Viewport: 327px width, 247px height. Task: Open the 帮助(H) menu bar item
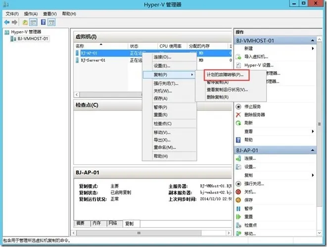69,14
